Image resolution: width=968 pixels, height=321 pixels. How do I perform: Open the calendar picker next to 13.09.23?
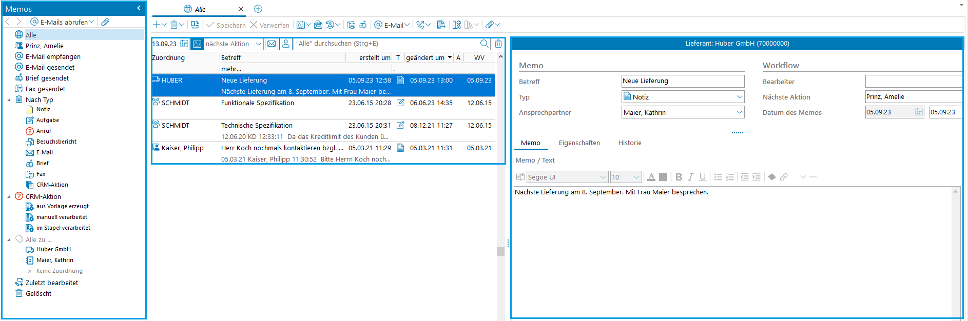[x=184, y=44]
